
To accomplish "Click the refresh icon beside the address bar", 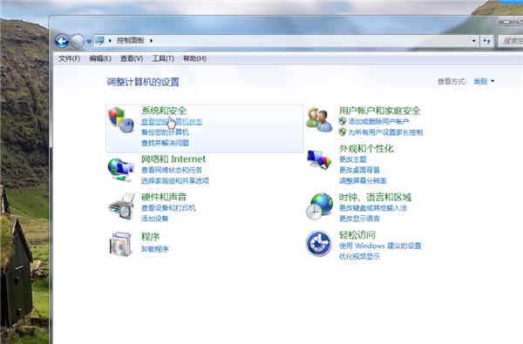I will 486,41.
